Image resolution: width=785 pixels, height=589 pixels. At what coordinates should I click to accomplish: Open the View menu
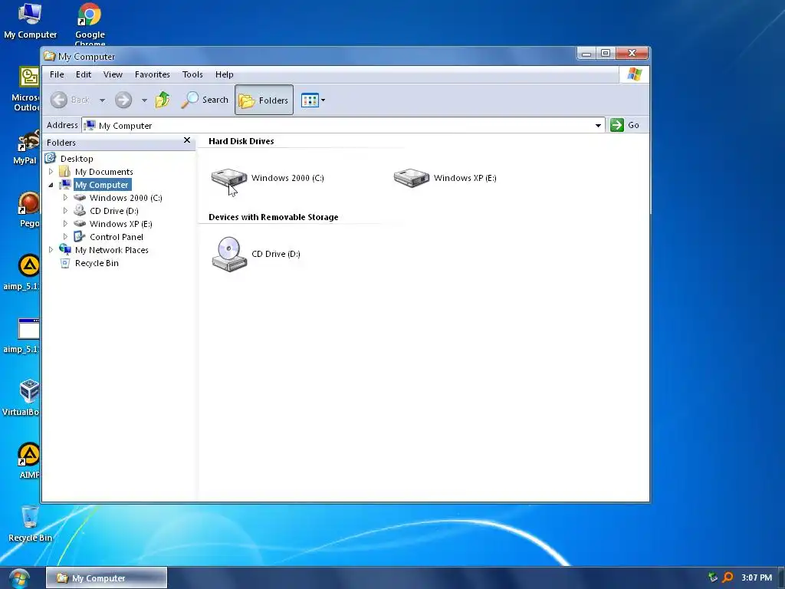(113, 74)
